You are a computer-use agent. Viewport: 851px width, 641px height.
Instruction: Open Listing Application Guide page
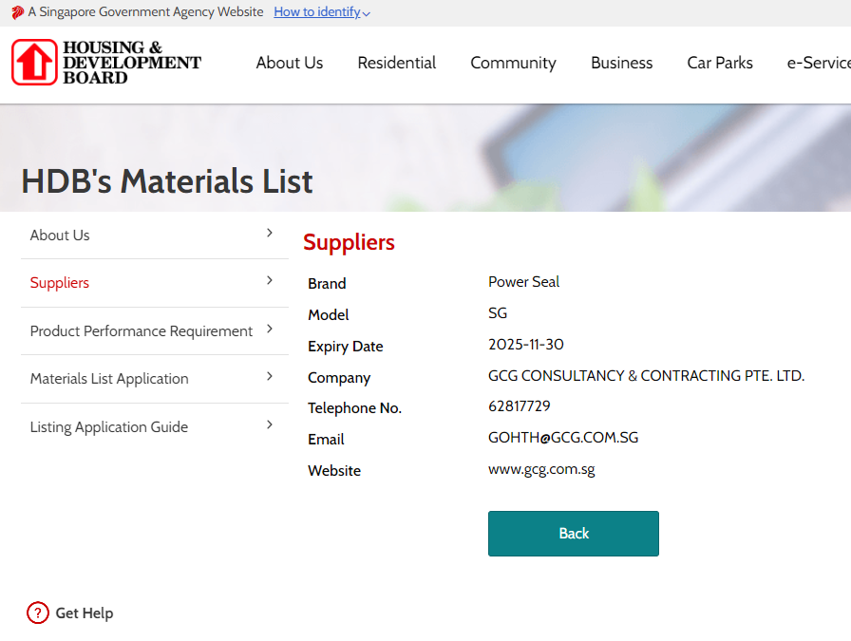(x=109, y=427)
